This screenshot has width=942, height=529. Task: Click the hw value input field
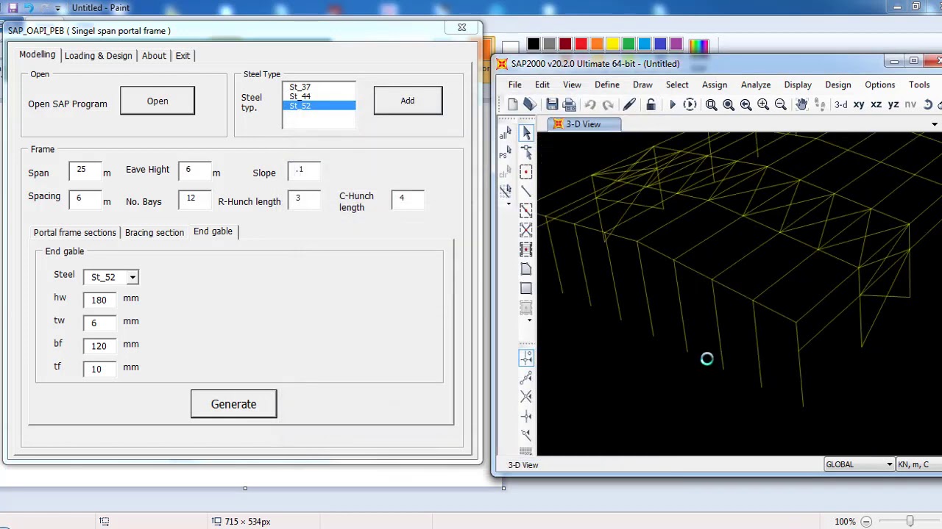point(99,300)
